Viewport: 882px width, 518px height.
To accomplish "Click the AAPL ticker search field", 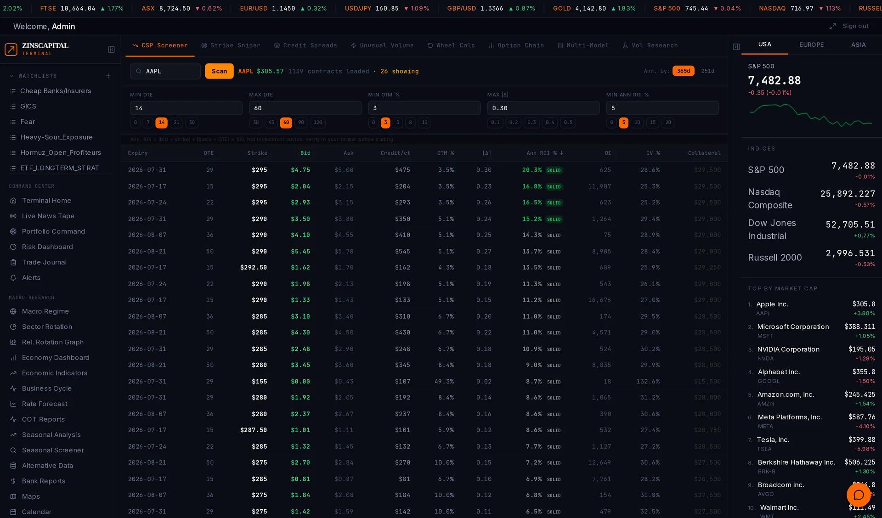I will (x=165, y=71).
